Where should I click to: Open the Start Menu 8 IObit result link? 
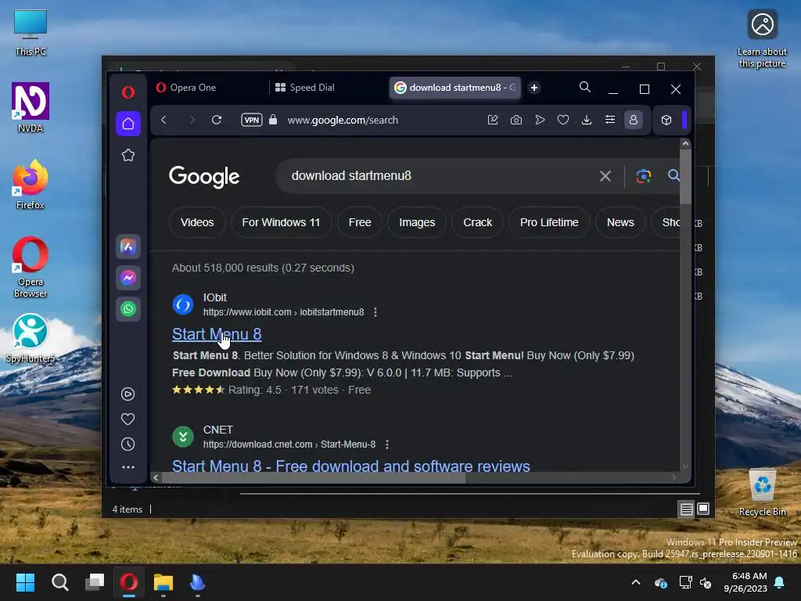tap(217, 334)
